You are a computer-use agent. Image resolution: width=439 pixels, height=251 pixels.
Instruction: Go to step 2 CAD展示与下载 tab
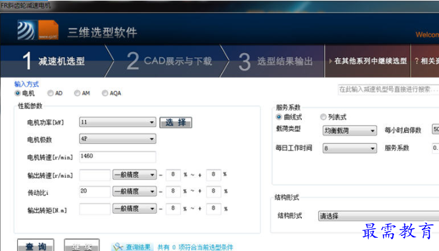point(170,61)
